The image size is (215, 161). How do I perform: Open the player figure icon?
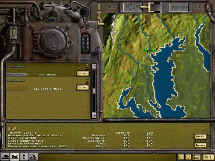(x=24, y=157)
